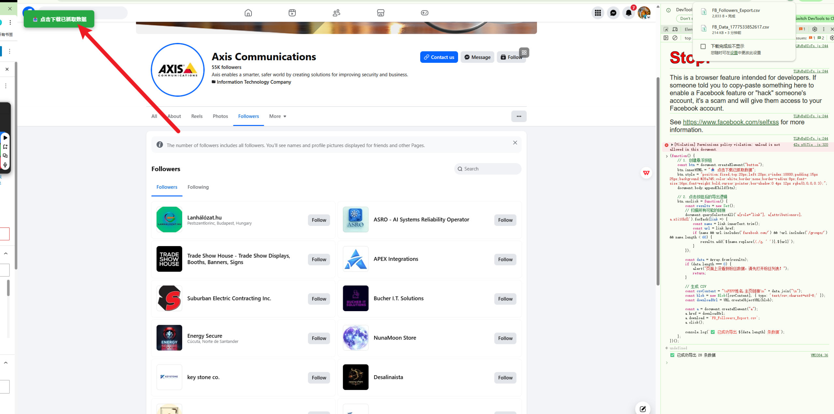Open console top context dropdown
This screenshot has height=414, width=834.
[x=688, y=38]
